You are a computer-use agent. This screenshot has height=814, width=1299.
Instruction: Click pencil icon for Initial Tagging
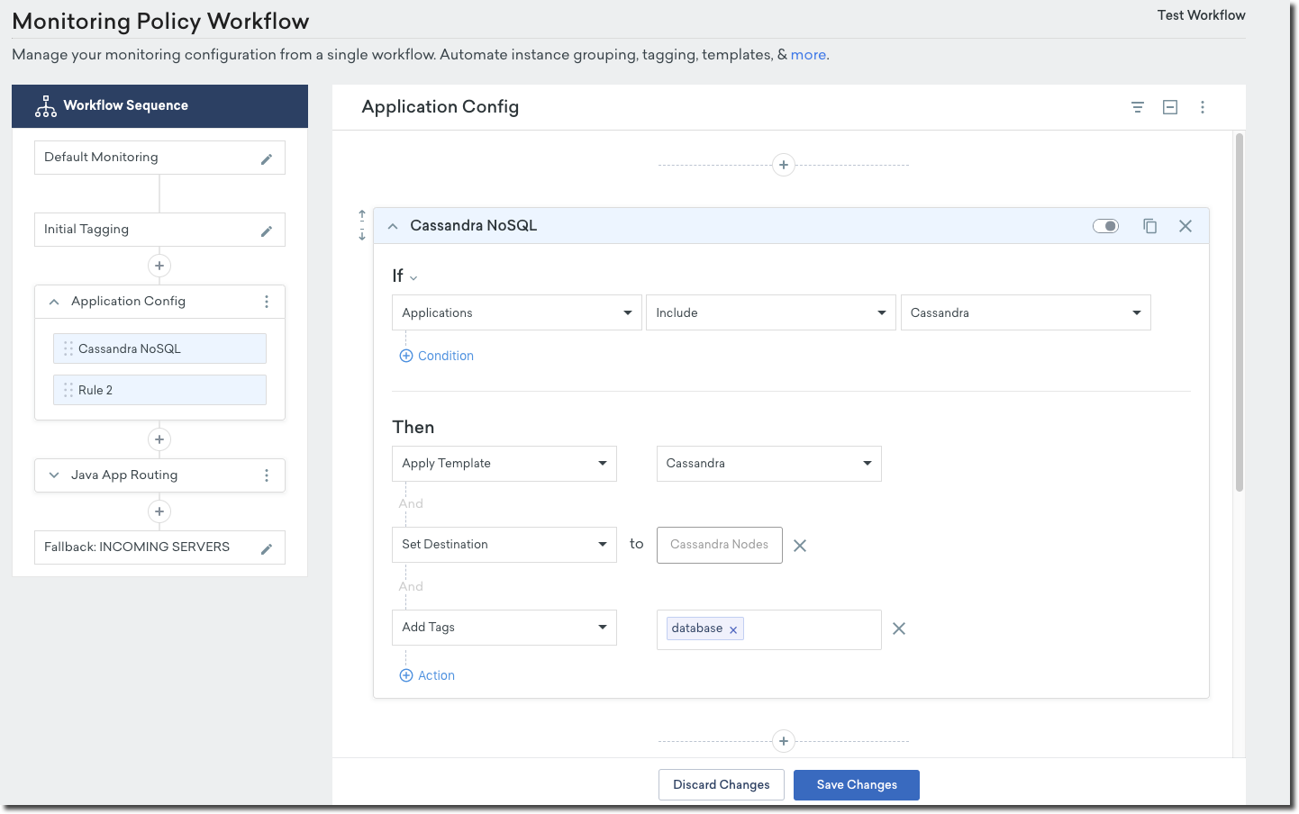267,231
